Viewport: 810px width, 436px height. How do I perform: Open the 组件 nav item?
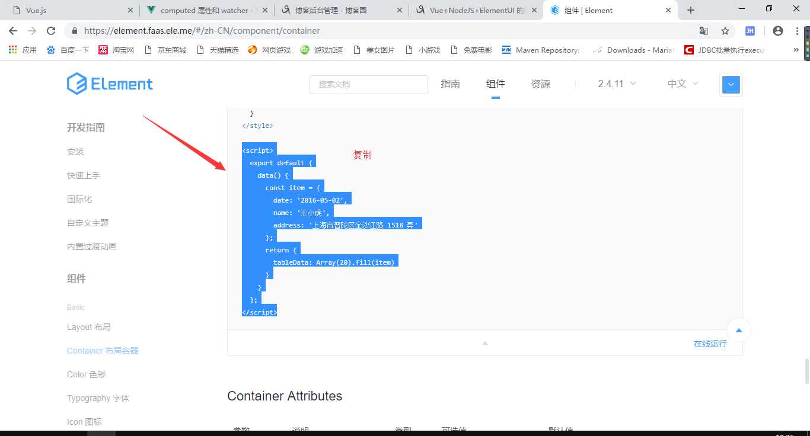pos(496,84)
